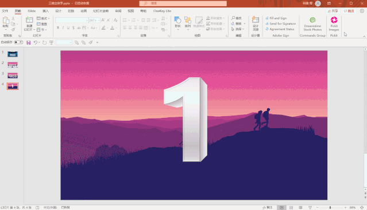Click the Share button
Viewport: 367px width, 210px height.
[333, 11]
